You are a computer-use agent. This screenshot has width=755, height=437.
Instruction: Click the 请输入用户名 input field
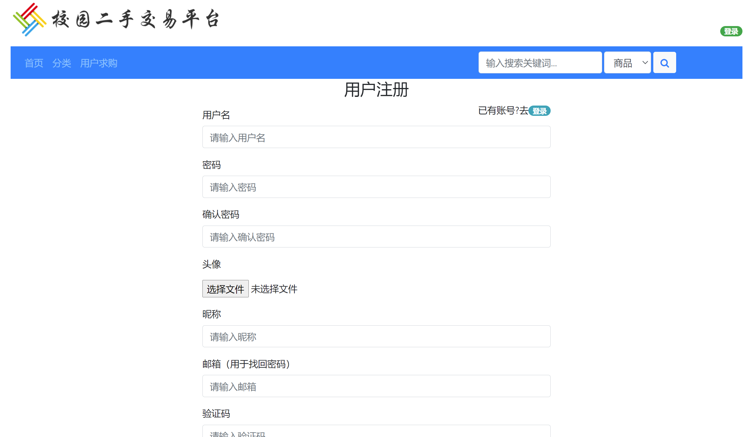coord(376,137)
